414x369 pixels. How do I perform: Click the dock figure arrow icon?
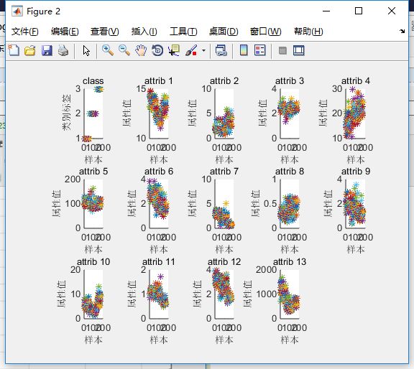tap(402, 31)
